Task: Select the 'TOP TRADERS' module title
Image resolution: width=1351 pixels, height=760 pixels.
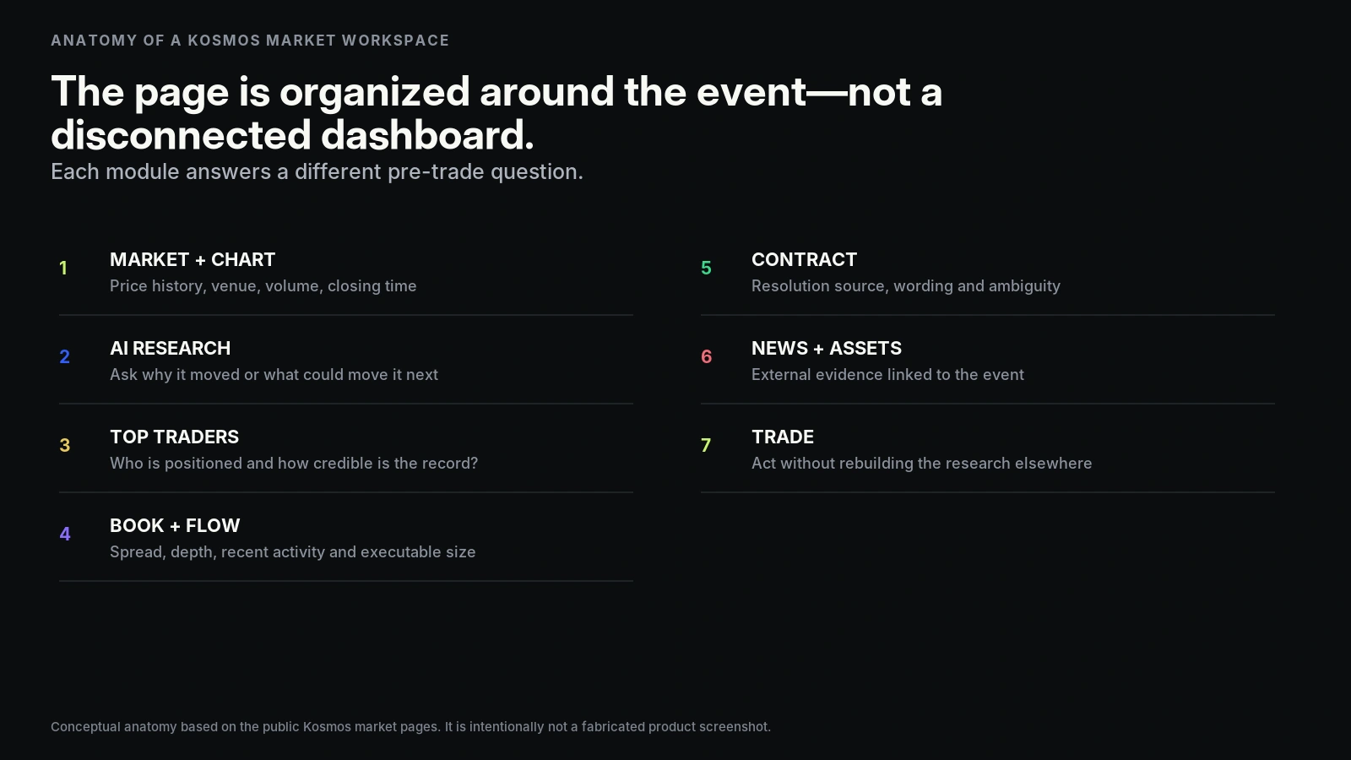Action: (x=174, y=437)
